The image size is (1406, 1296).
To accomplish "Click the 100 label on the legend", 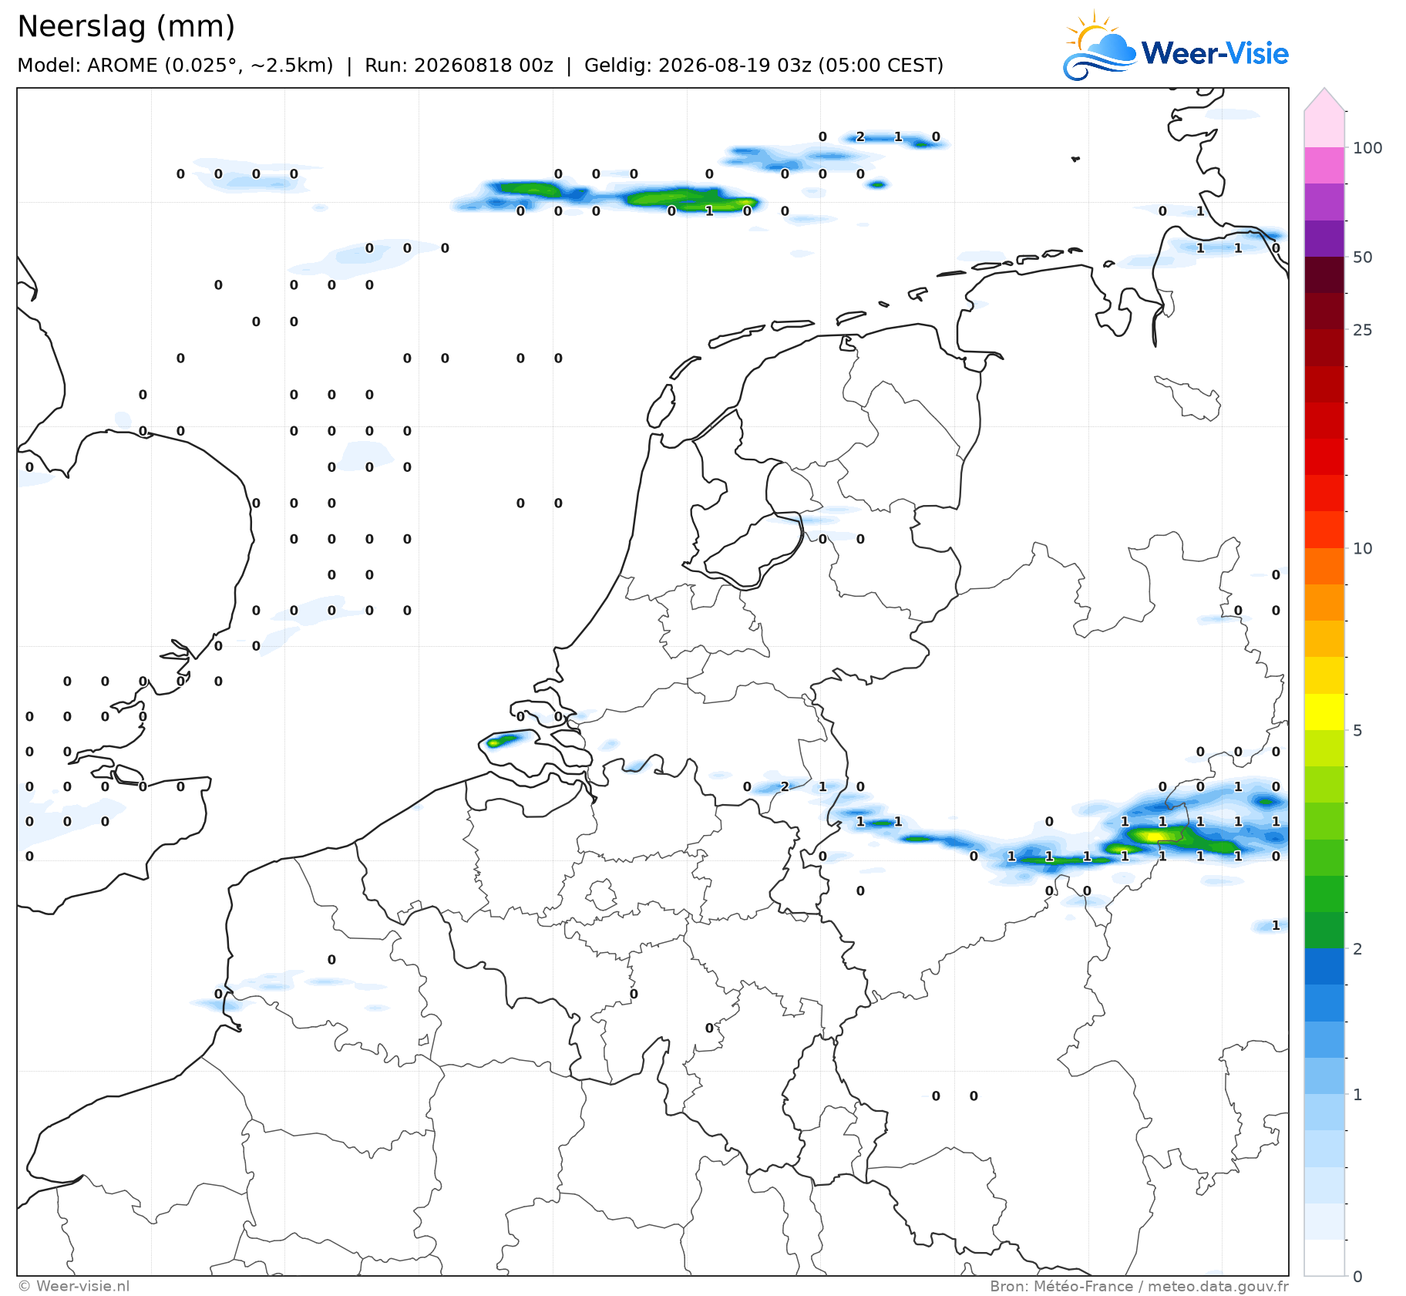I will [x=1367, y=148].
